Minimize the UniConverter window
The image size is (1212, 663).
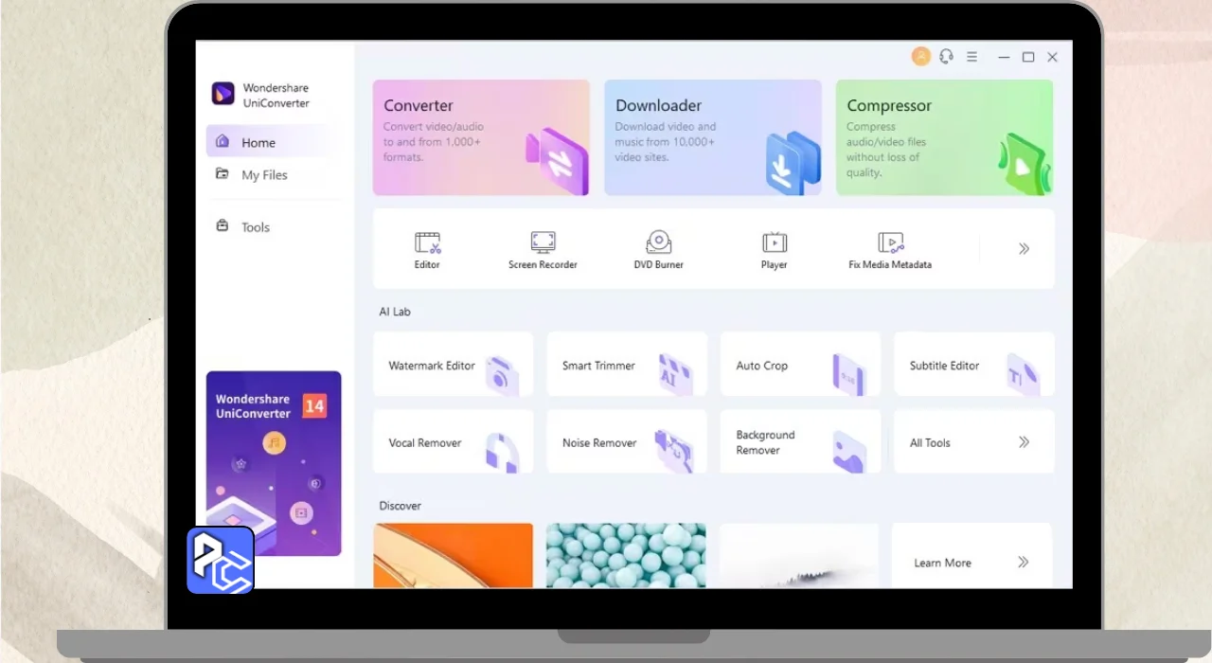pyautogui.click(x=1004, y=57)
